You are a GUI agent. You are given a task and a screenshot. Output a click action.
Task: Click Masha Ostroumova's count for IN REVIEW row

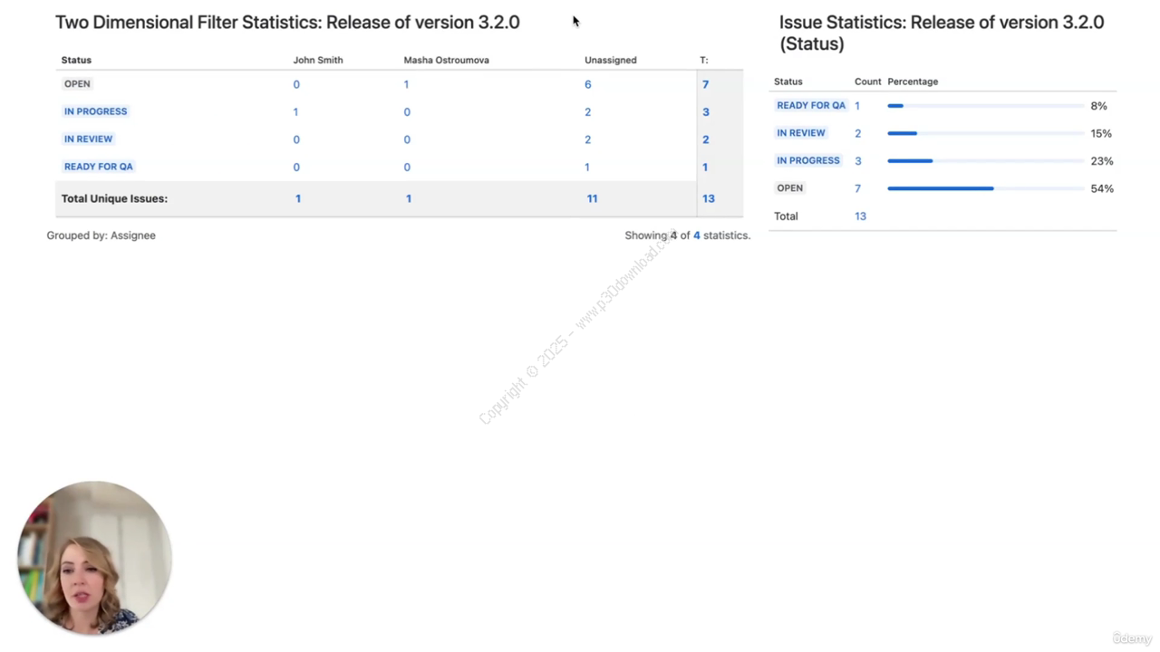point(407,139)
